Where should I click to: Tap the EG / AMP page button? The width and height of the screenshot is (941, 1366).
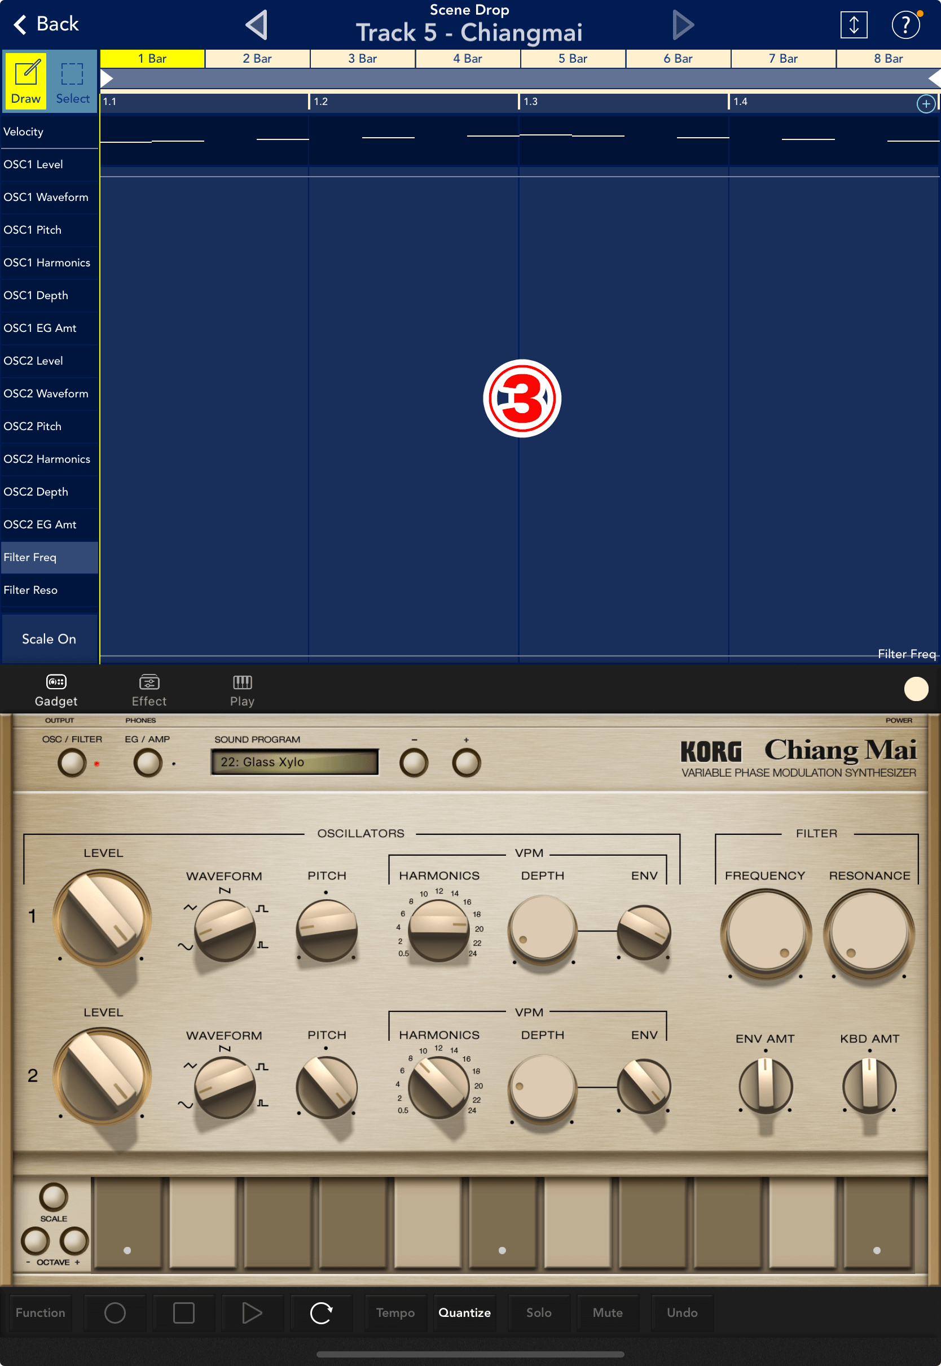(147, 763)
